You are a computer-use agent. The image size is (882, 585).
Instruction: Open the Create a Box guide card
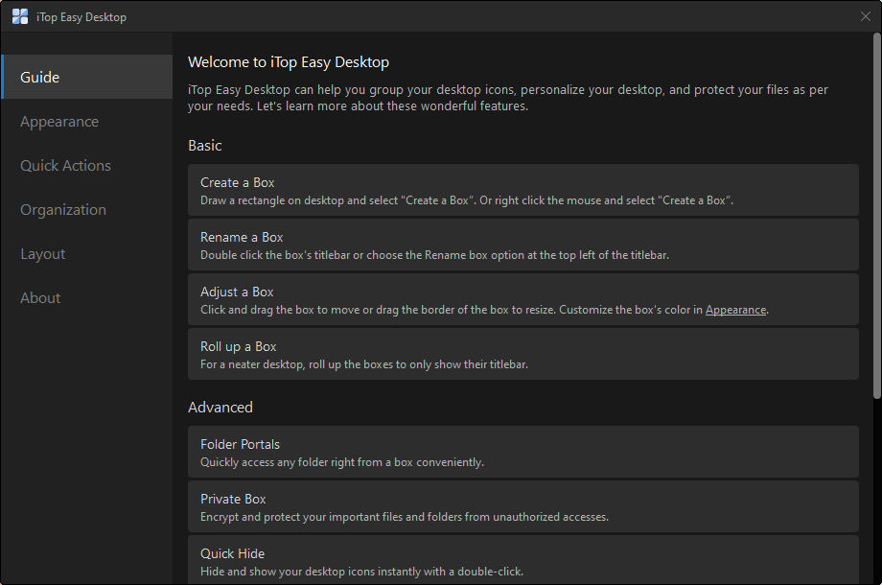click(522, 190)
